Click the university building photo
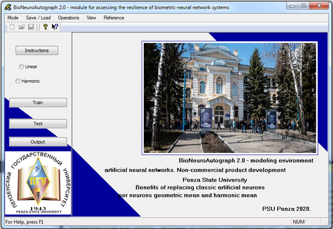 click(x=230, y=98)
